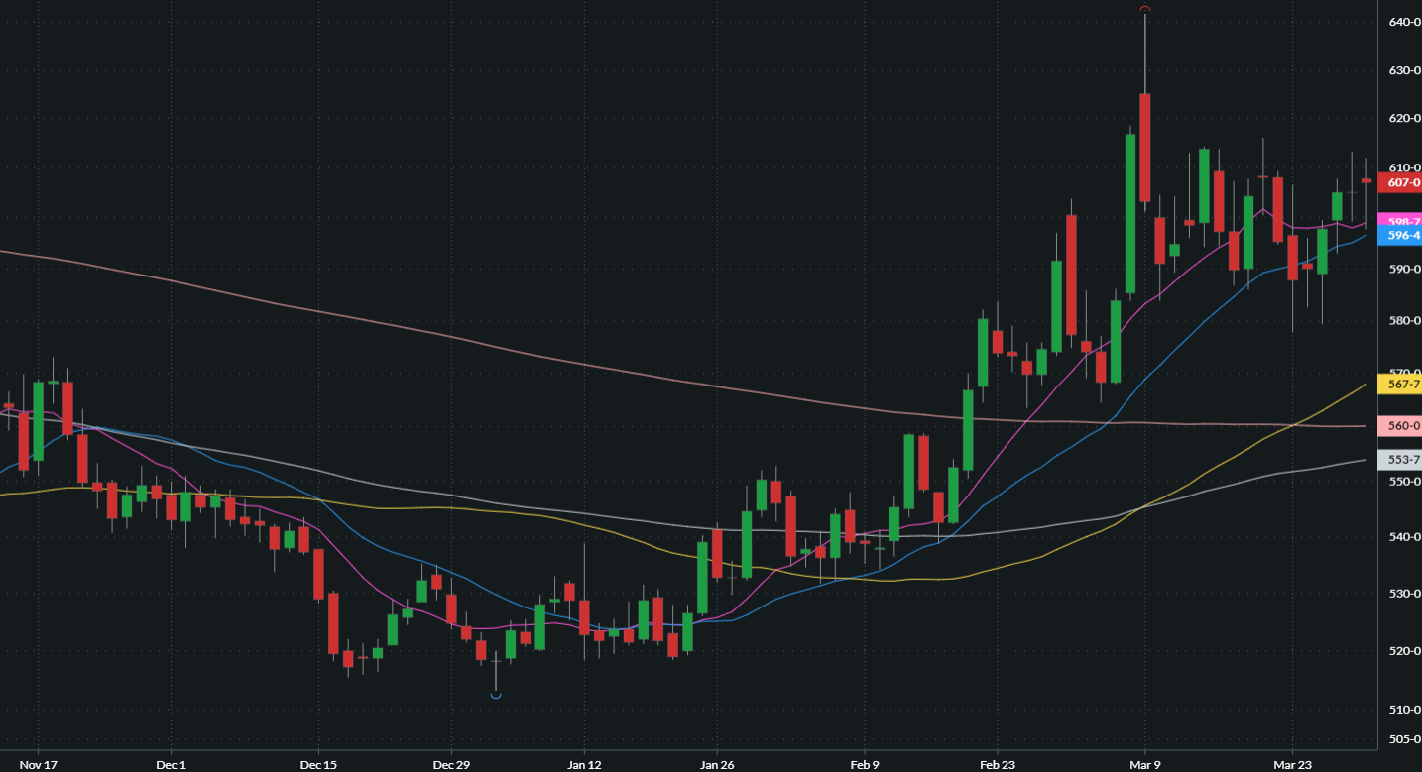Viewport: 1422px width, 772px height.
Task: Click the yellow 567-7 moving average tag
Action: click(1402, 384)
